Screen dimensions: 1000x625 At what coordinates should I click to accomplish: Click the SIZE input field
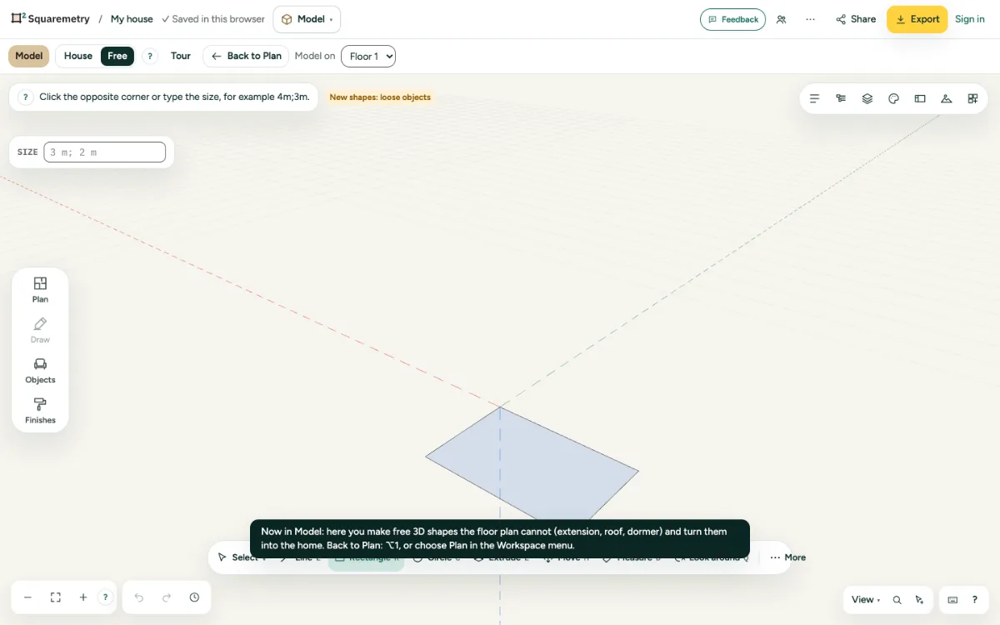pos(105,152)
